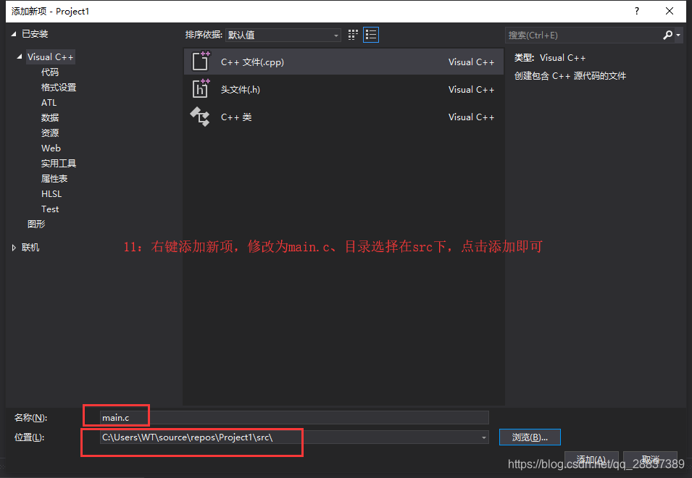The width and height of the screenshot is (692, 478).
Task: Collapse the 已安装 section
Action: (14, 34)
